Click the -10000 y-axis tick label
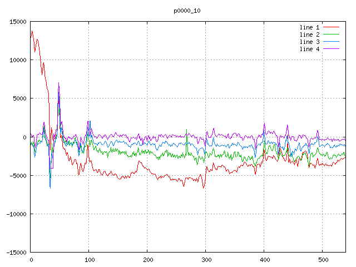Image resolution: width=356 pixels, height=267 pixels. 16,214
